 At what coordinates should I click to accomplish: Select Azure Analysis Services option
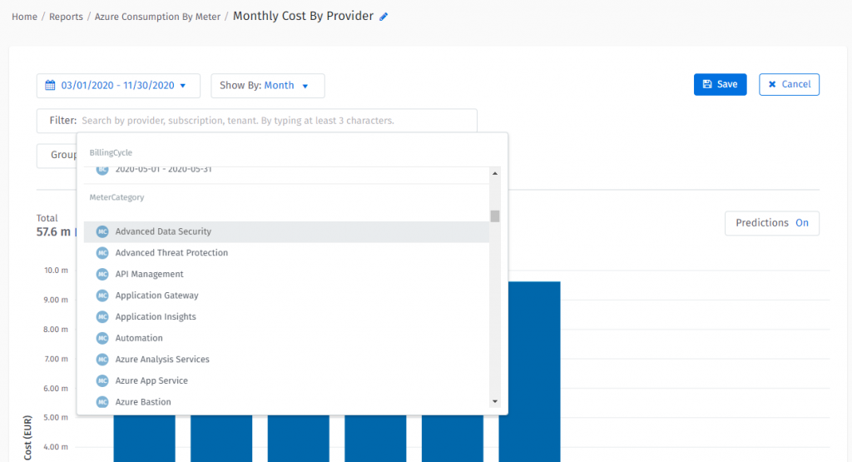click(162, 360)
